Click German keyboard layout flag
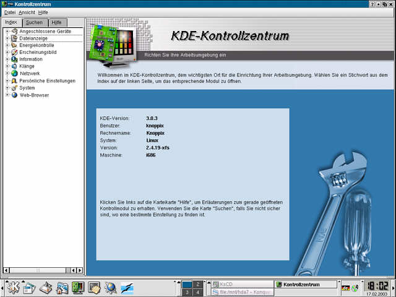This screenshot has height=297, width=396. click(x=345, y=288)
